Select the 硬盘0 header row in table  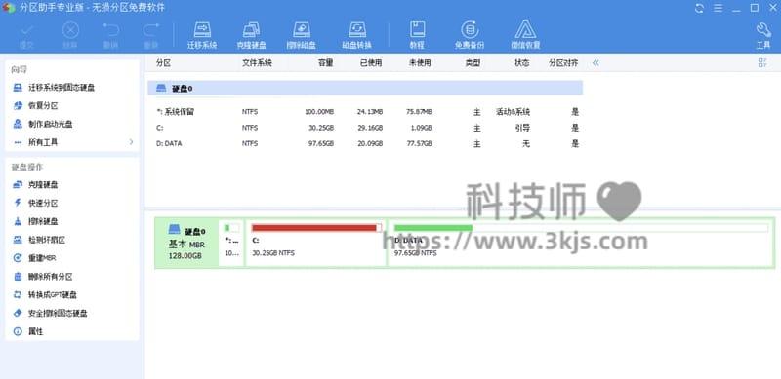pyautogui.click(x=365, y=88)
